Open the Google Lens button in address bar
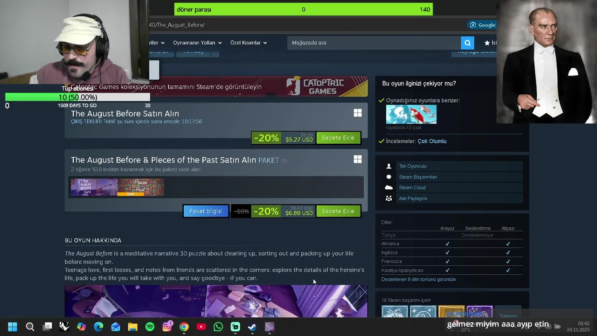597x336 pixels. pyautogui.click(x=482, y=25)
